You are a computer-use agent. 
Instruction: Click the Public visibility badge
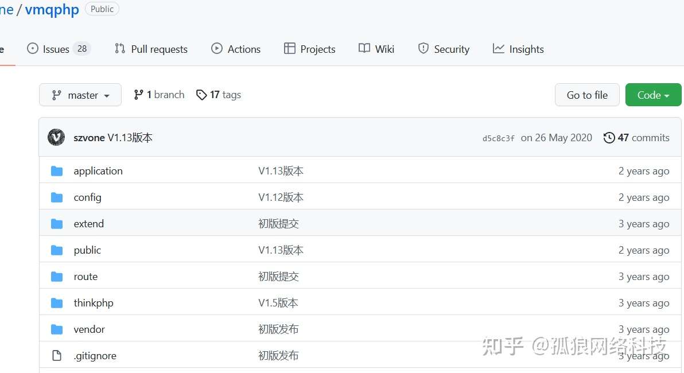102,9
